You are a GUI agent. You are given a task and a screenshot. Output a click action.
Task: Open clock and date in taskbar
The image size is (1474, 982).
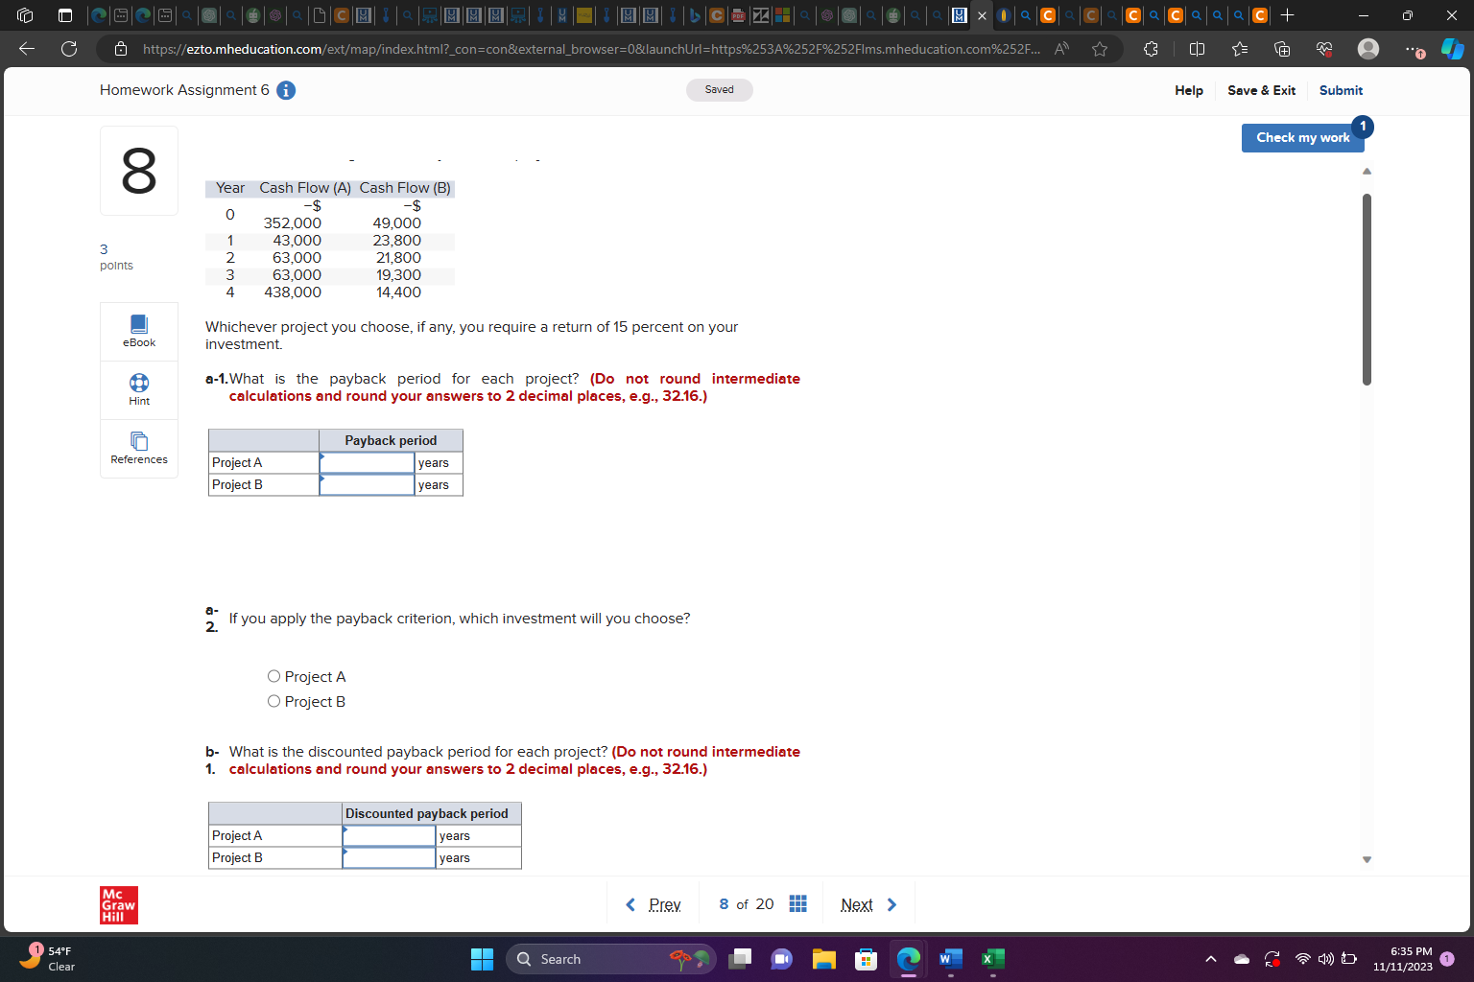tap(1402, 959)
